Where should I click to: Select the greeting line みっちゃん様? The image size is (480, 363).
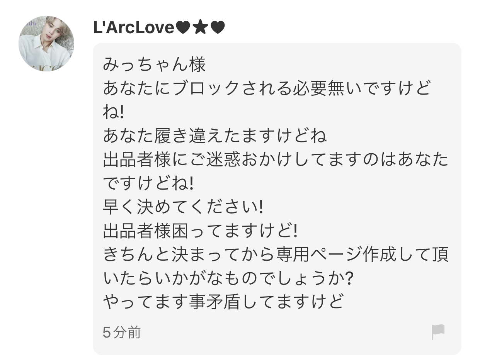click(154, 65)
